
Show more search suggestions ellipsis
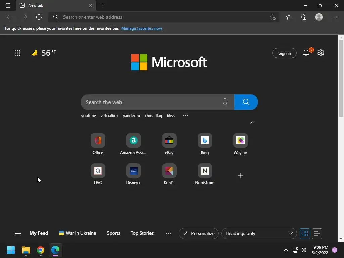[185, 115]
